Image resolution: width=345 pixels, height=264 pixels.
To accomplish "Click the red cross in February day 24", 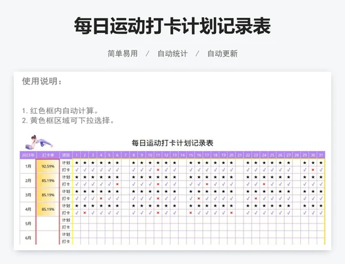I will (264, 184).
